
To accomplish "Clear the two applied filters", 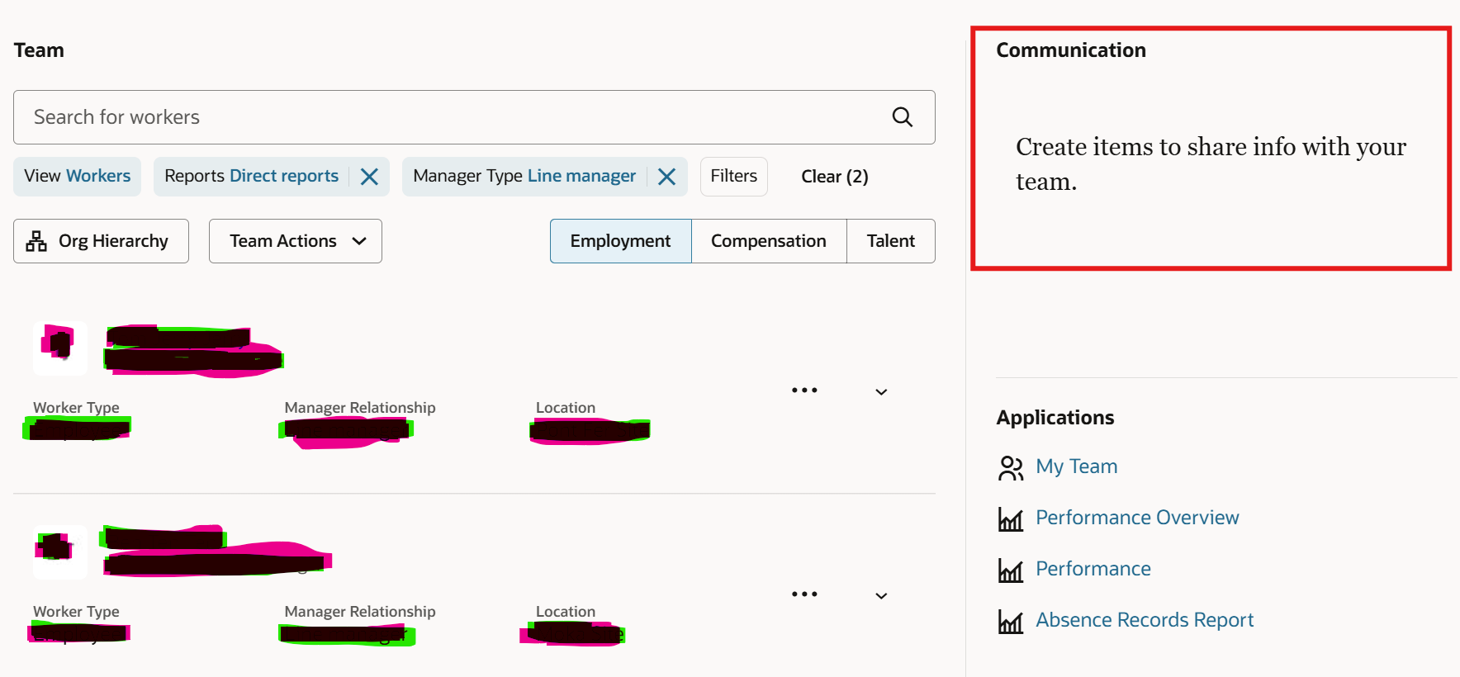I will point(835,177).
